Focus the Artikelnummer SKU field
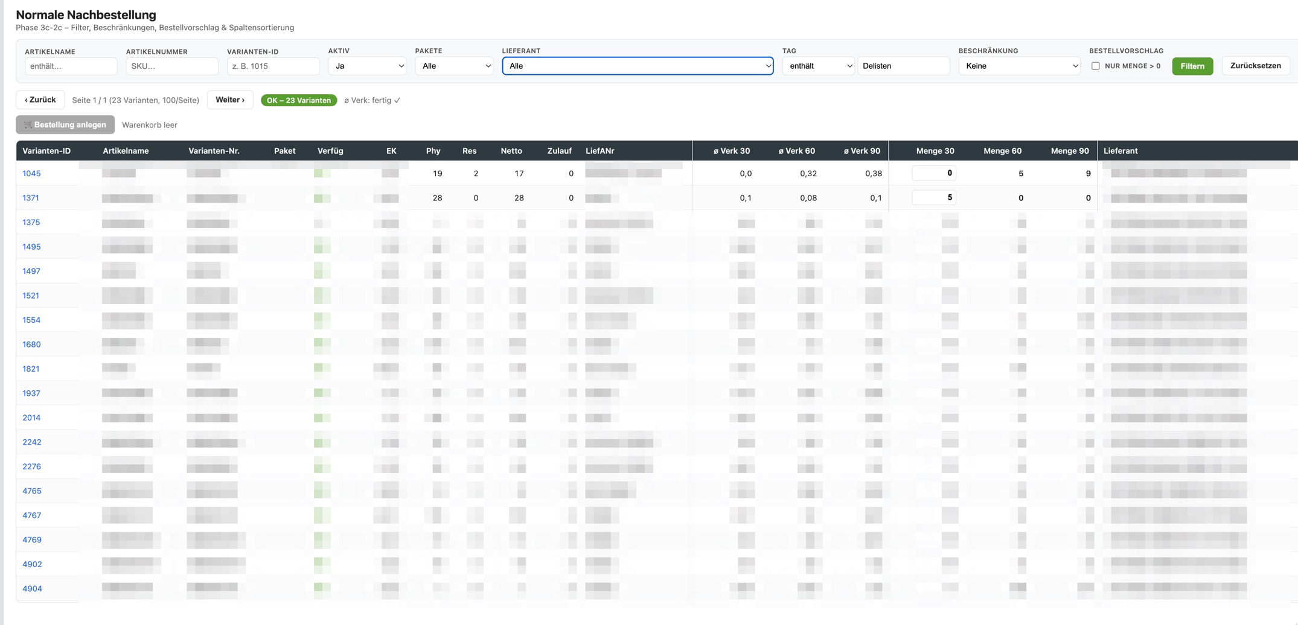Image resolution: width=1298 pixels, height=625 pixels. tap(172, 66)
